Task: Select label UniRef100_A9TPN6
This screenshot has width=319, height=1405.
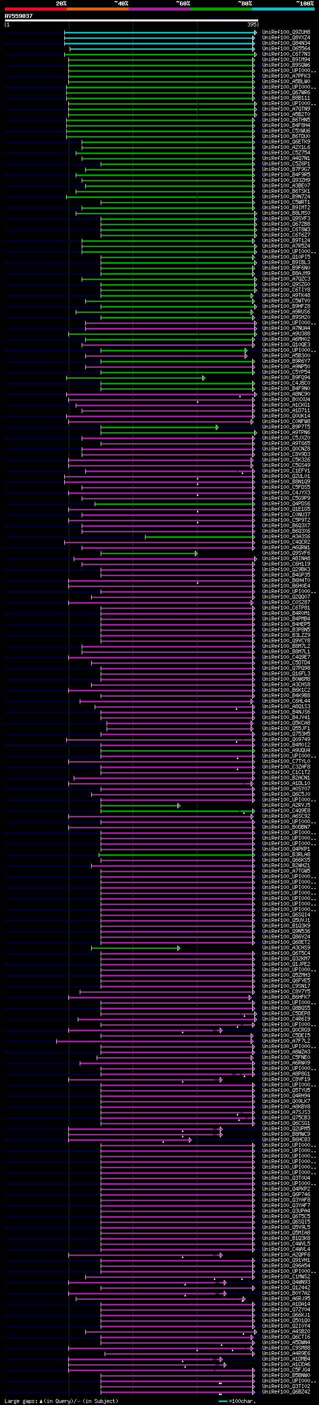Action: (286, 433)
